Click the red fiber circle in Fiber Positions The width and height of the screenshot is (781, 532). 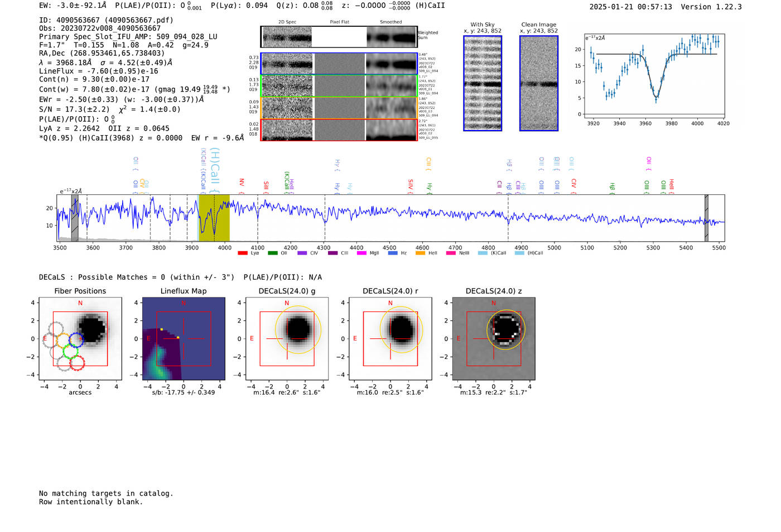pos(77,363)
